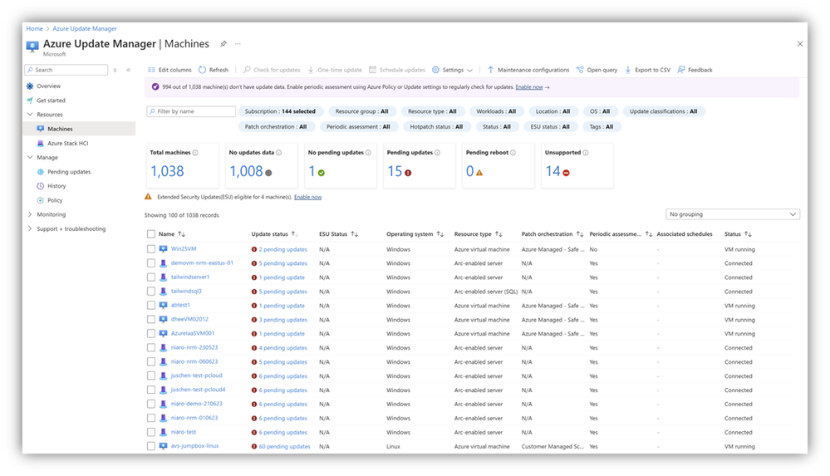The width and height of the screenshot is (830, 476).
Task: Open 60 pending updates for avs-jumpbox-linux
Action: 284,446
